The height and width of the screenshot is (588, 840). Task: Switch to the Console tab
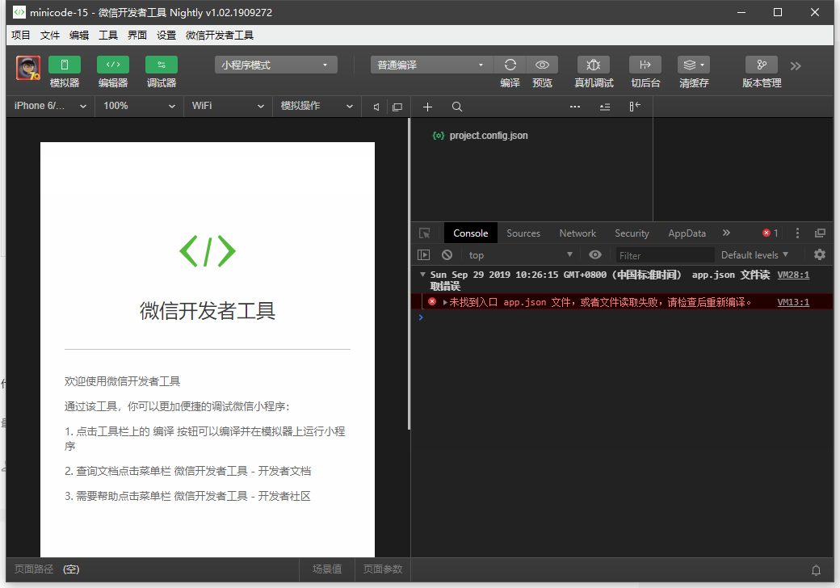pos(470,233)
